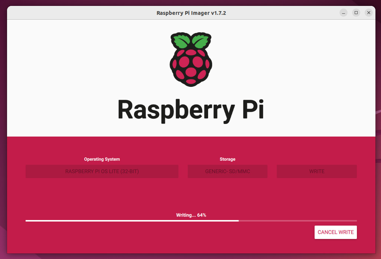Maximize the Raspberry Pi Imager window
The width and height of the screenshot is (381, 259).
click(x=356, y=13)
